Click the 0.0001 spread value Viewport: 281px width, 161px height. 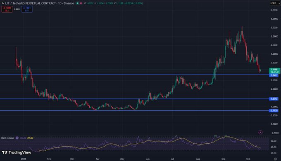[17, 9]
